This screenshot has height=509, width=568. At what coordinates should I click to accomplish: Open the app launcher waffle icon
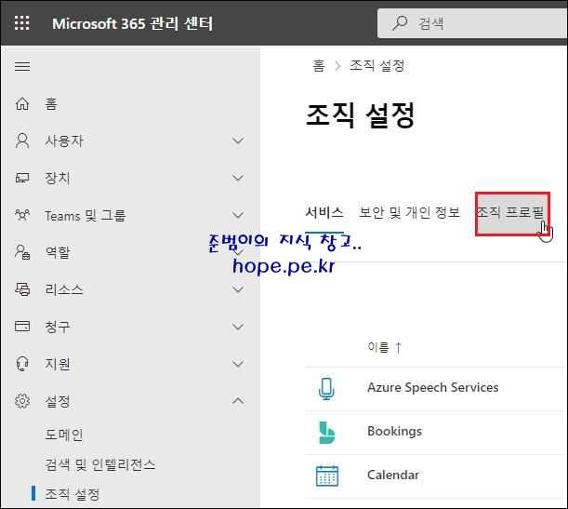(x=22, y=23)
